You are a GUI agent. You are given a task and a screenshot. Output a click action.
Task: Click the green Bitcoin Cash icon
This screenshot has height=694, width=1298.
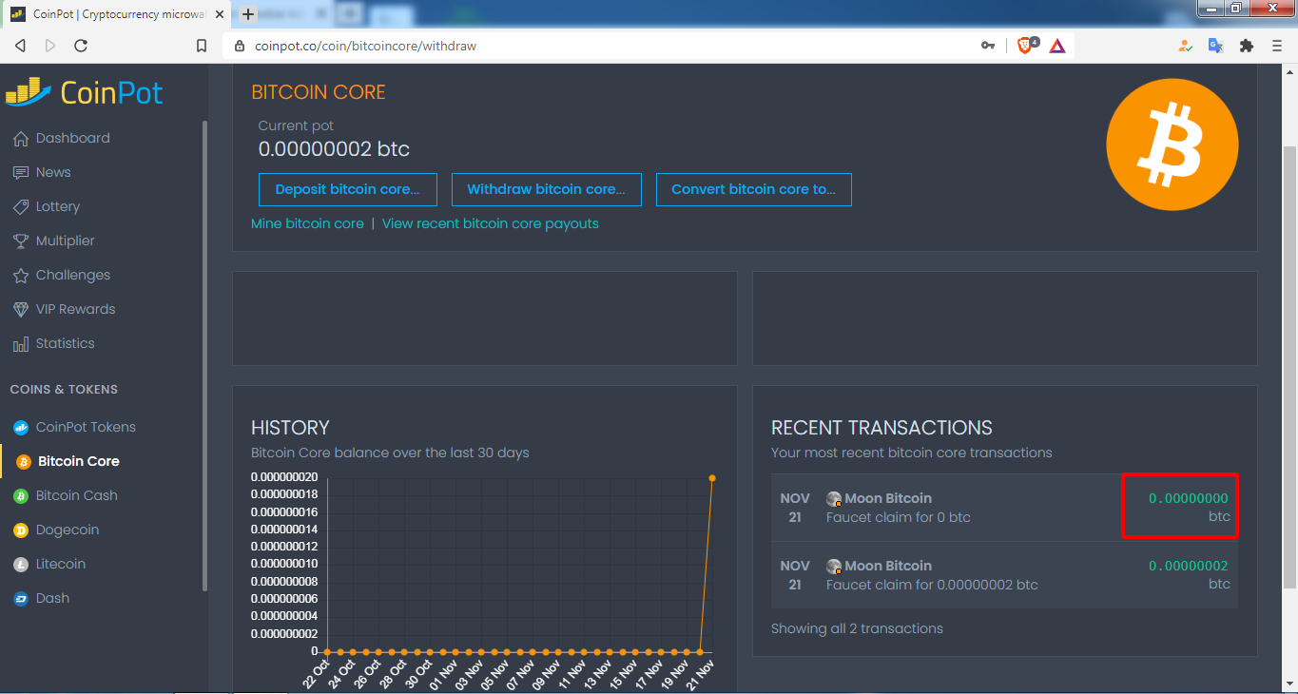click(20, 496)
